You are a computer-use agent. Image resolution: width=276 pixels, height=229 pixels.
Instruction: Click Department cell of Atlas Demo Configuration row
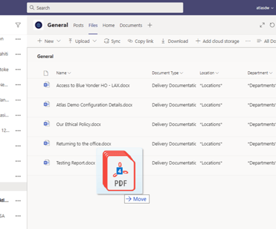click(262, 105)
